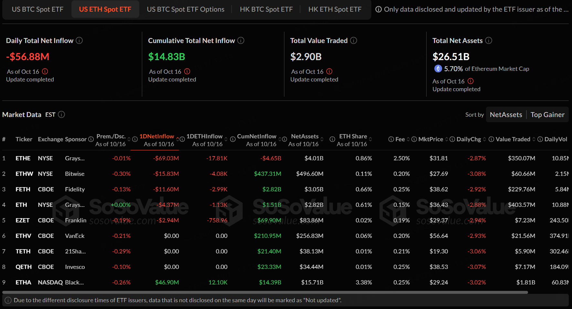Go to the HK BTC Spot ETF tab
The width and height of the screenshot is (572, 309).
pos(266,9)
